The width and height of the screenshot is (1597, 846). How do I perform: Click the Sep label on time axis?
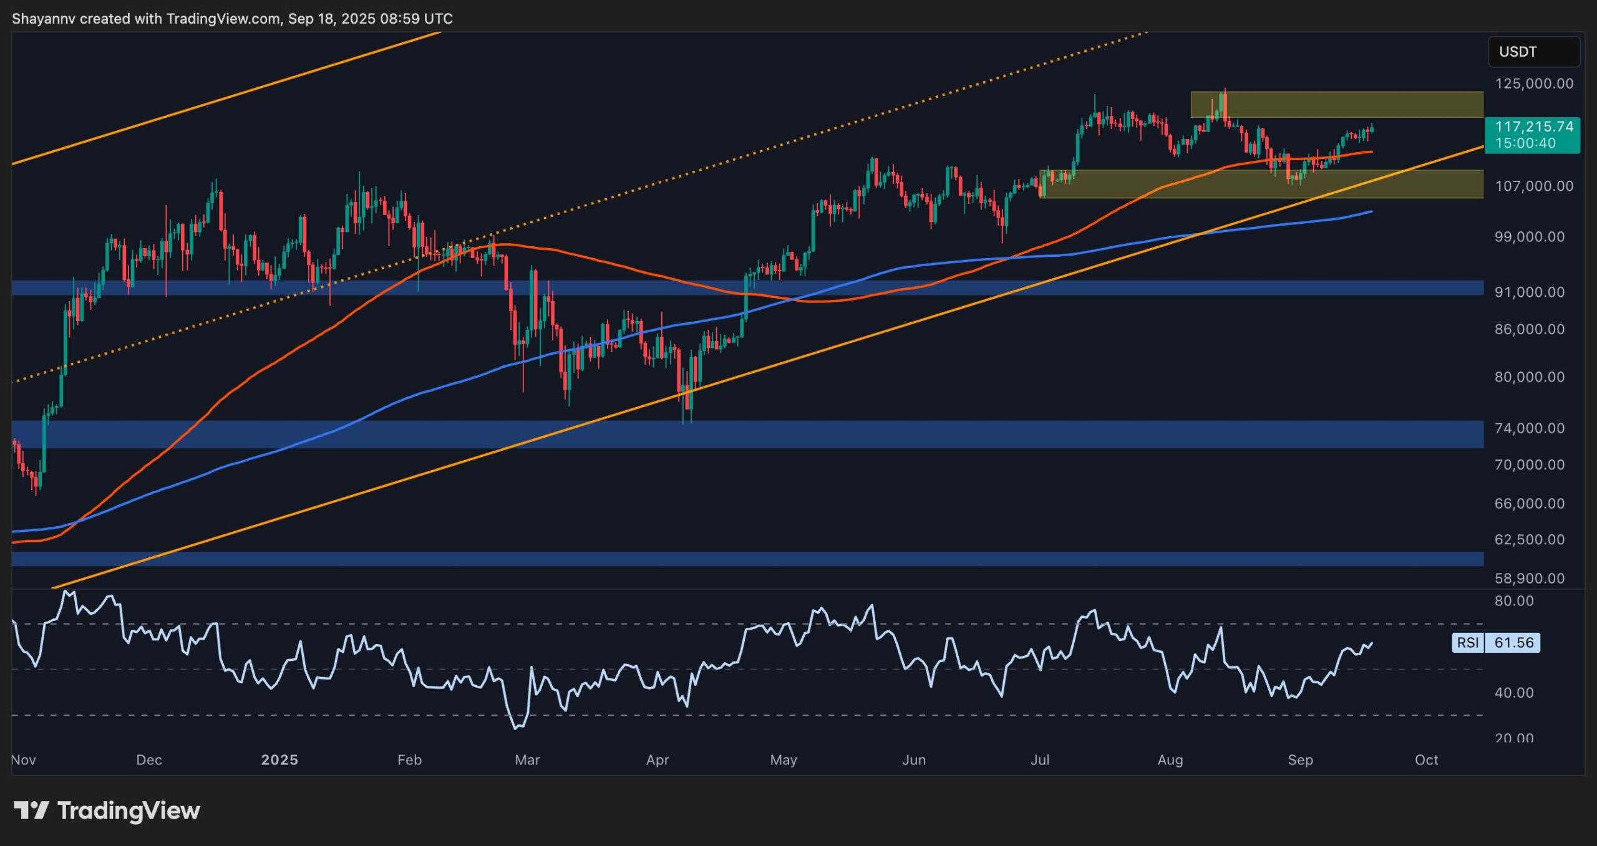[x=1300, y=760]
